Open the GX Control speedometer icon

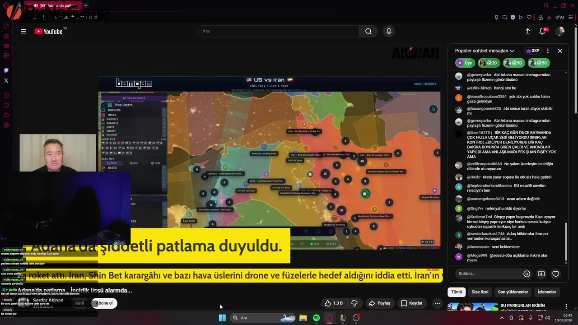tap(6, 26)
